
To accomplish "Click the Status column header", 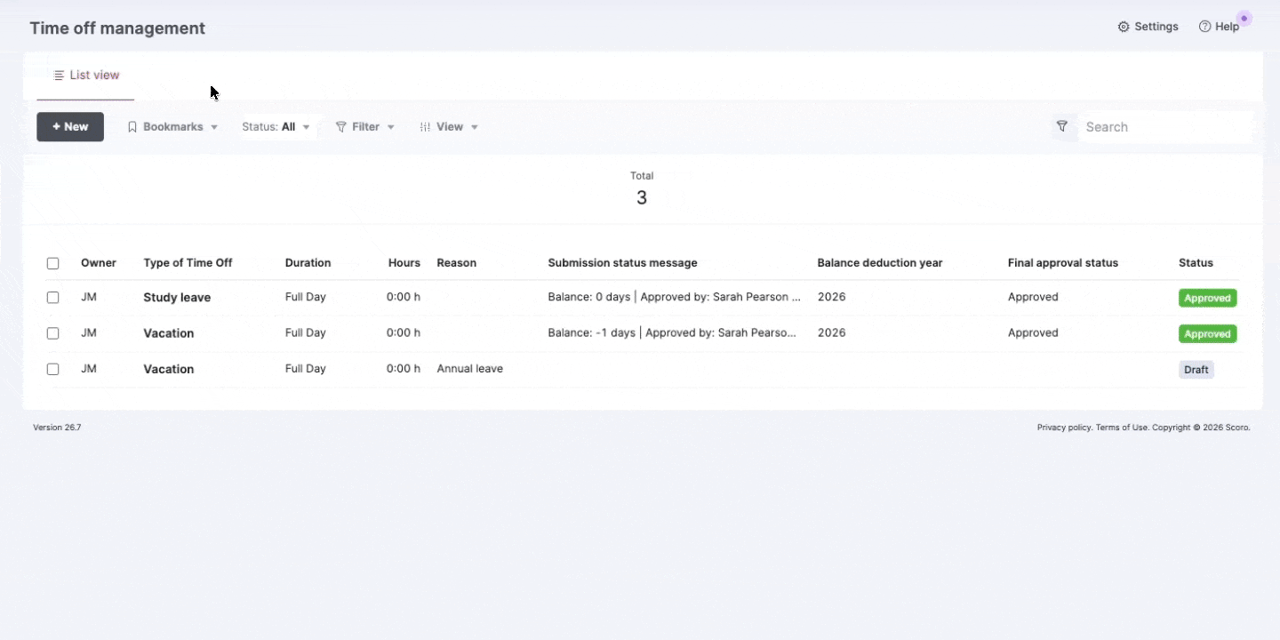I will click(1196, 263).
